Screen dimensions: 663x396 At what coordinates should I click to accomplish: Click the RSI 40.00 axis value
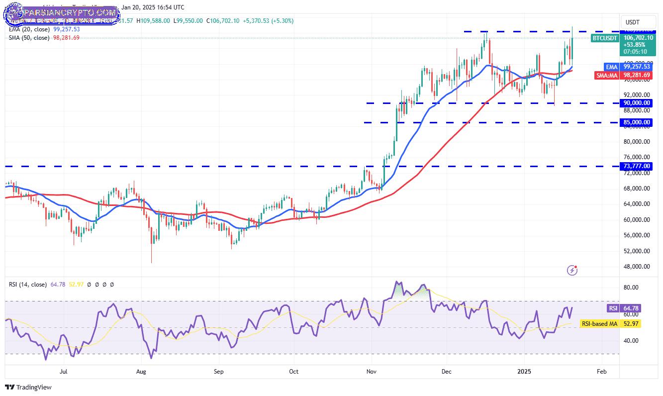pyautogui.click(x=631, y=341)
